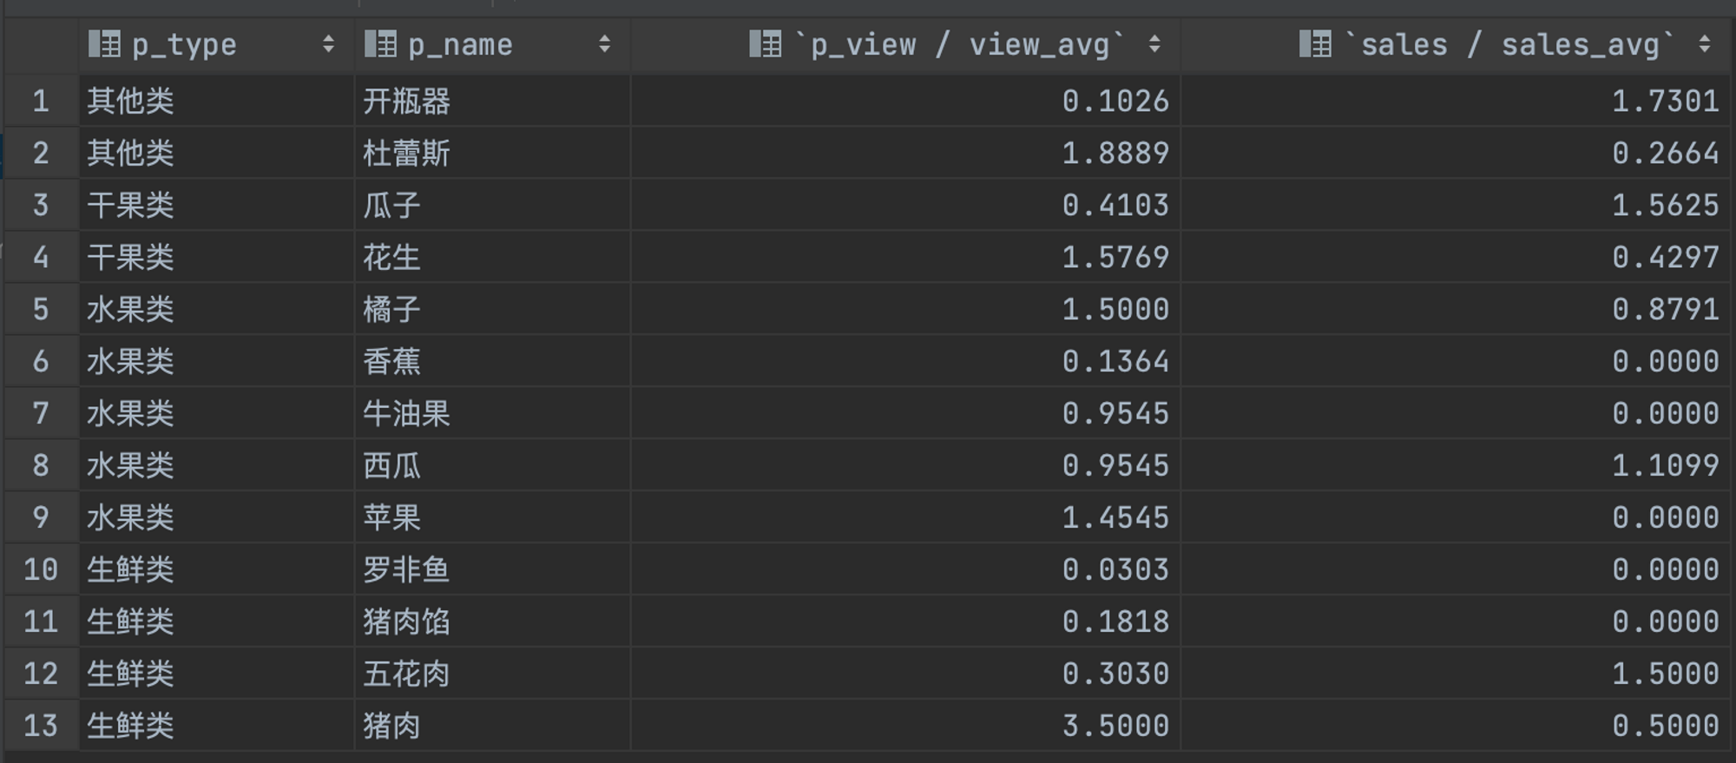Select row number 6
The height and width of the screenshot is (763, 1736).
[x=41, y=362]
